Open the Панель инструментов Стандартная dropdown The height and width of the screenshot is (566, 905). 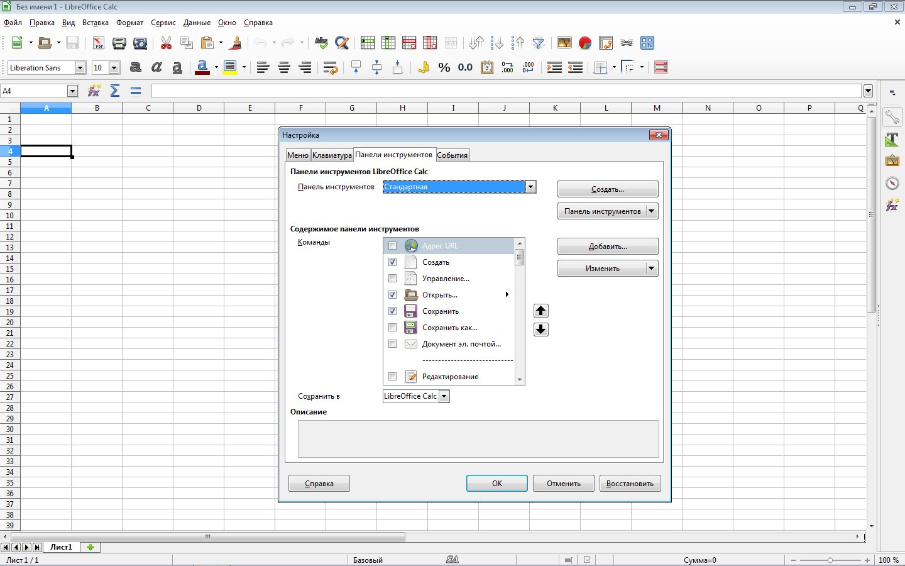(x=530, y=187)
